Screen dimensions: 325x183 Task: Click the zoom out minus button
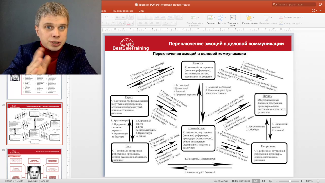tap(277, 181)
